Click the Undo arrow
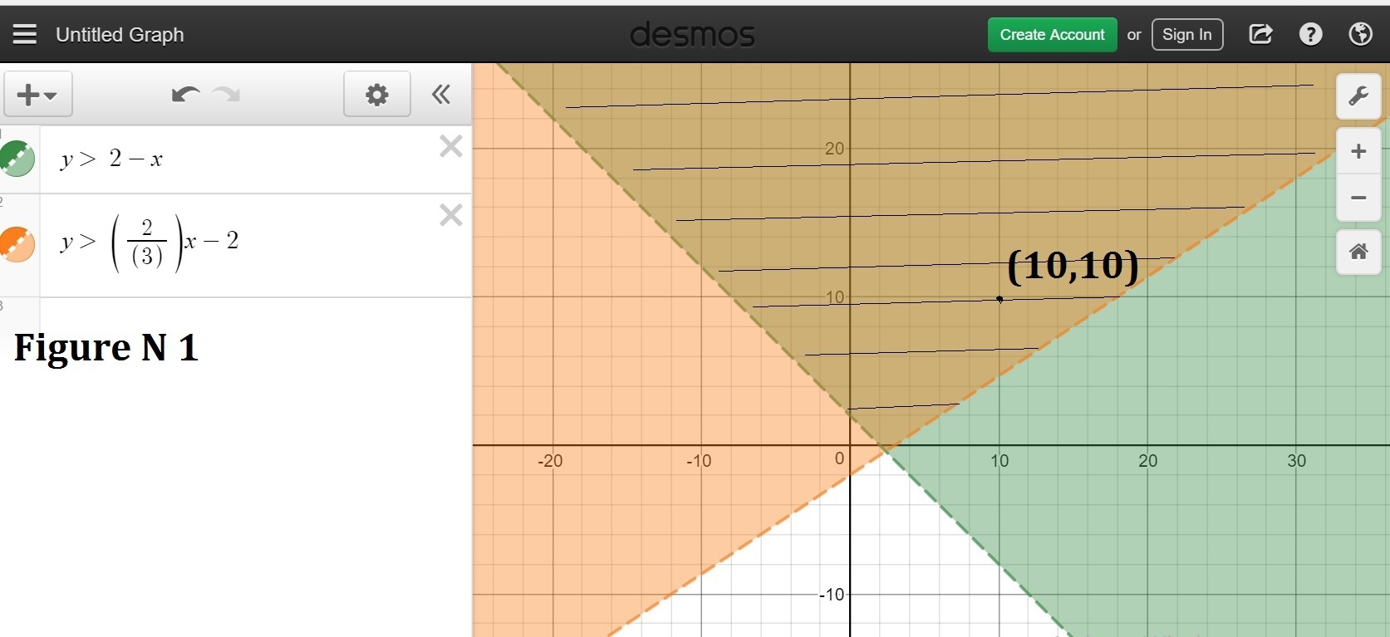Image resolution: width=1390 pixels, height=637 pixels. (185, 94)
